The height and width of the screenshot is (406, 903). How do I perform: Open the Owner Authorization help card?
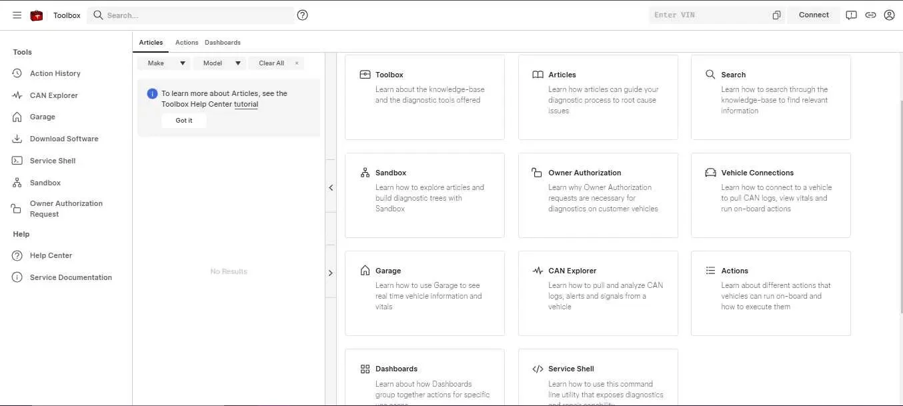point(598,195)
